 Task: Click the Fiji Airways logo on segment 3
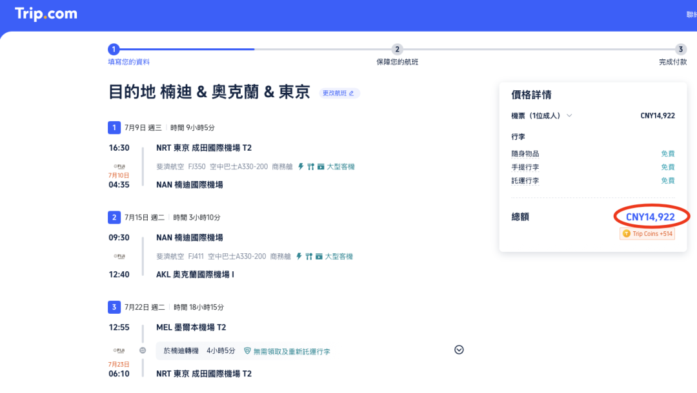click(119, 350)
